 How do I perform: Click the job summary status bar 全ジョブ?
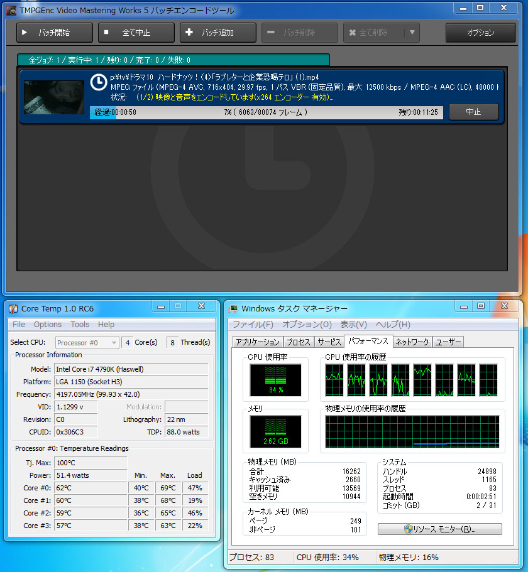click(x=173, y=60)
